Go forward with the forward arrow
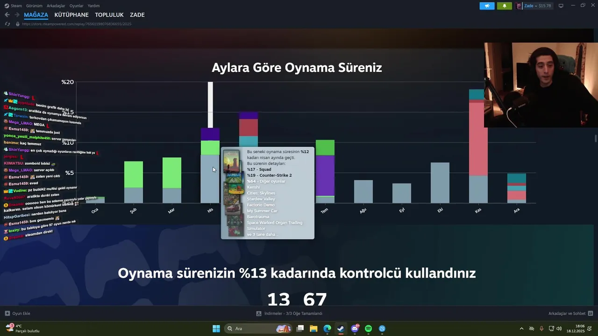The width and height of the screenshot is (598, 336). point(17,15)
